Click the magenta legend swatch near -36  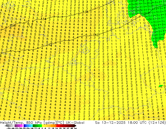pyautogui.click(x=21, y=126)
